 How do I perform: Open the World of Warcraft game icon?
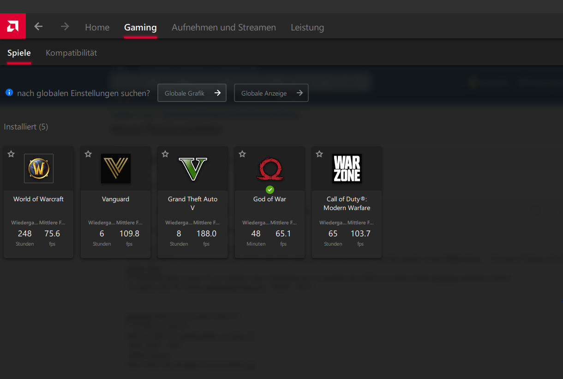coord(39,168)
